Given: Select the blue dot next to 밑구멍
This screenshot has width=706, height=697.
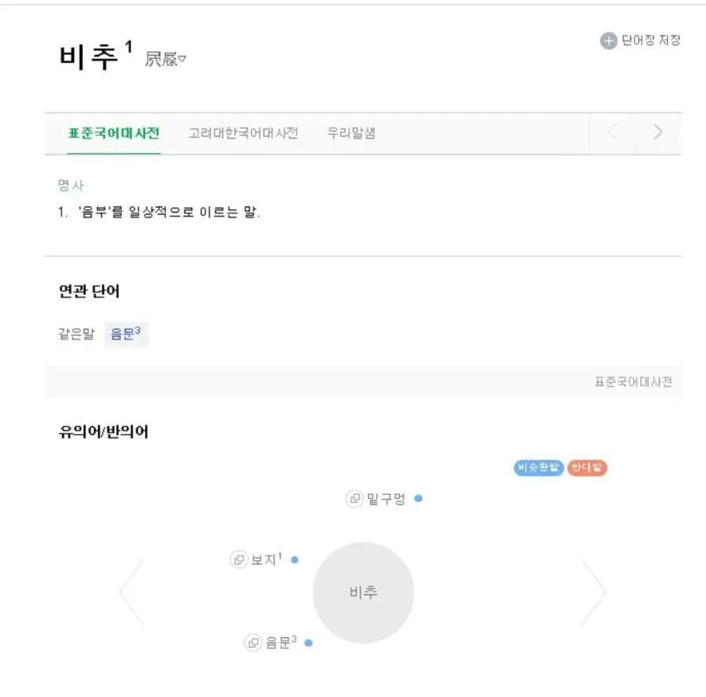Looking at the screenshot, I should (418, 498).
